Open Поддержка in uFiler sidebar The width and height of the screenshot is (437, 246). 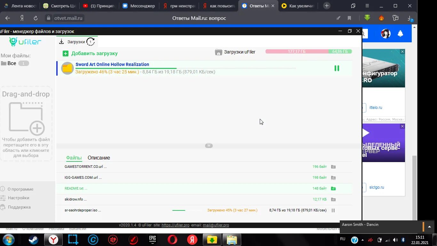[19, 207]
